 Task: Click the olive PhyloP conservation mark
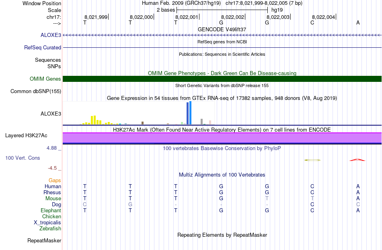(x=312, y=160)
